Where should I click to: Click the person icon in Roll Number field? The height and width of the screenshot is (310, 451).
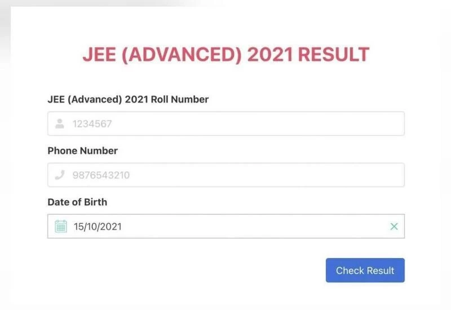pos(60,123)
